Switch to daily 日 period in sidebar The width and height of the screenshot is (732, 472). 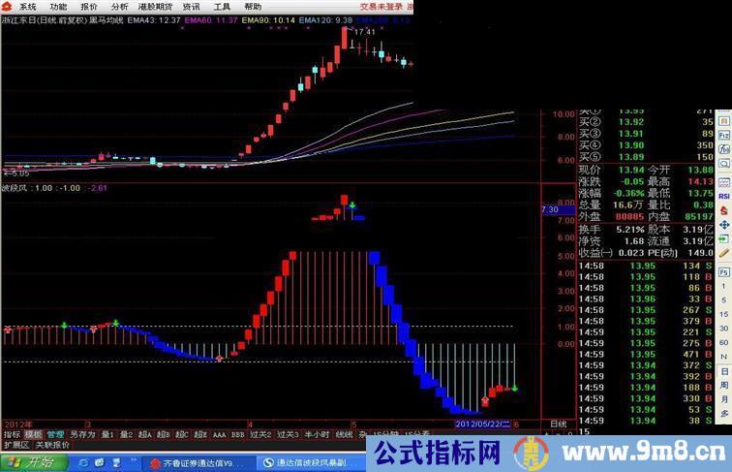[724, 371]
